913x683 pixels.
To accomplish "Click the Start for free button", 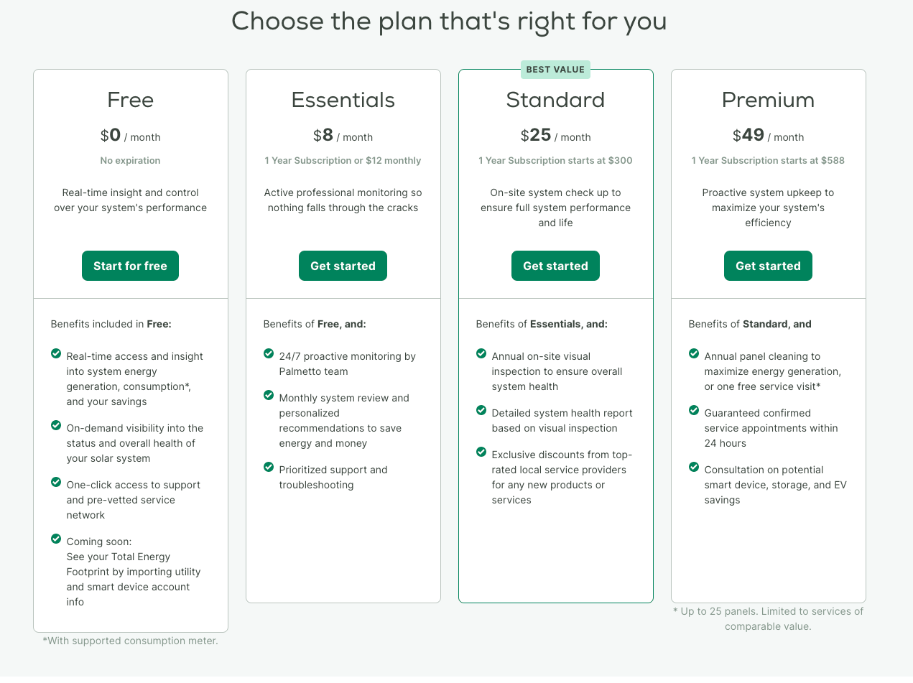I will pos(130,266).
